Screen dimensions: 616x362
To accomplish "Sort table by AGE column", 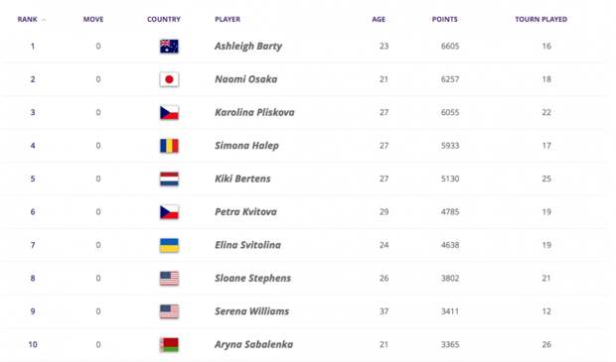I will pyautogui.click(x=379, y=19).
